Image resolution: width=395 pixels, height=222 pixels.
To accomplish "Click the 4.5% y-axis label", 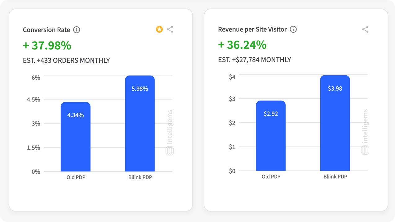I will [33, 100].
